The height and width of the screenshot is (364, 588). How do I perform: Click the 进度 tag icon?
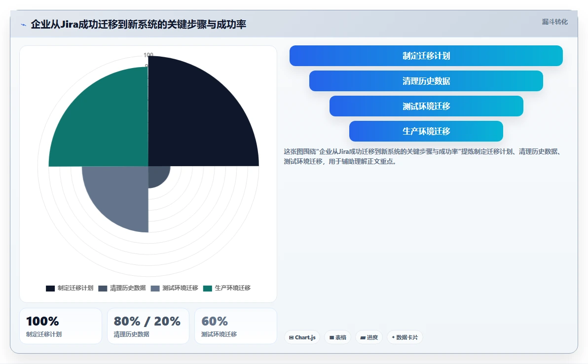(x=363, y=338)
